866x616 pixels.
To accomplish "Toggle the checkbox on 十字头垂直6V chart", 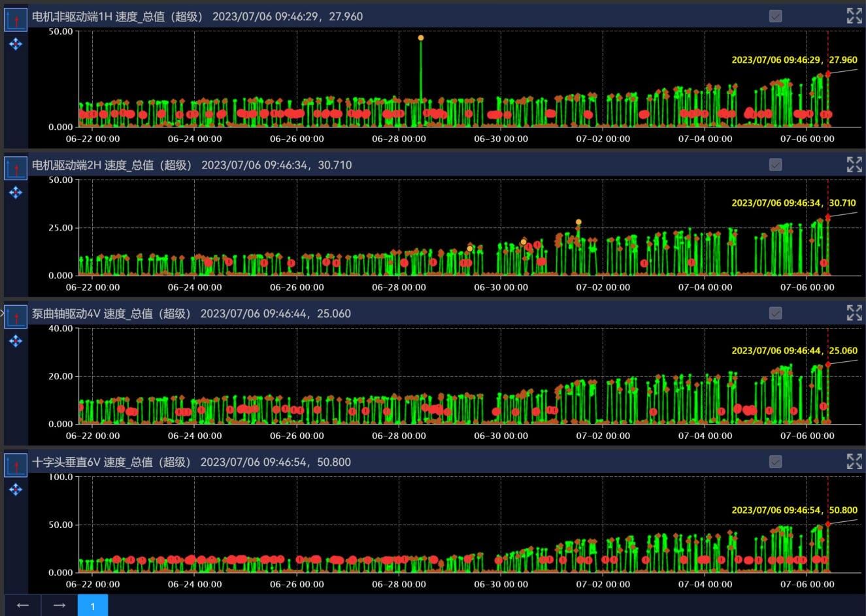I will [x=775, y=461].
